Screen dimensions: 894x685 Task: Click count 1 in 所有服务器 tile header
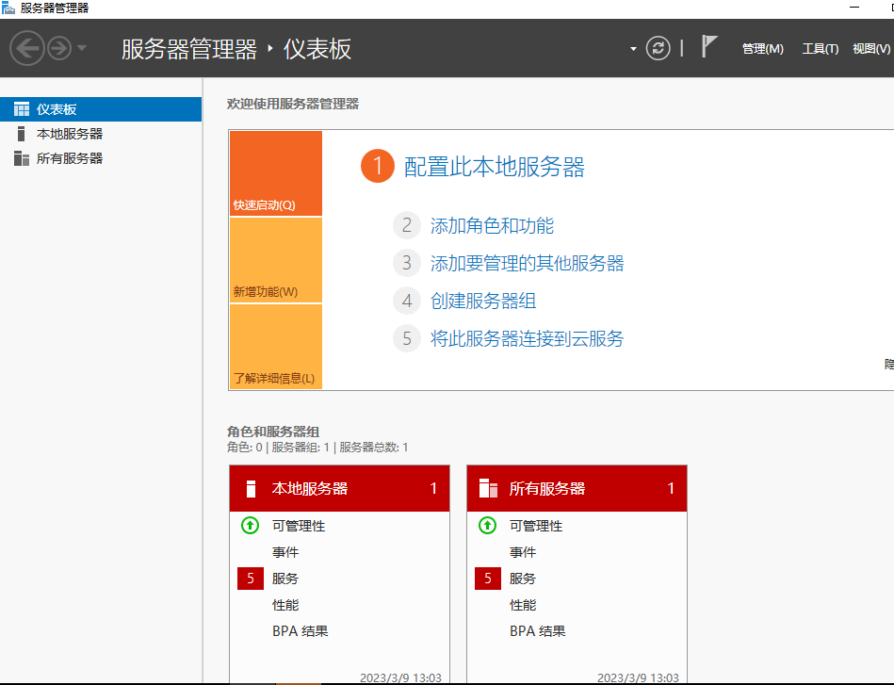coord(671,488)
